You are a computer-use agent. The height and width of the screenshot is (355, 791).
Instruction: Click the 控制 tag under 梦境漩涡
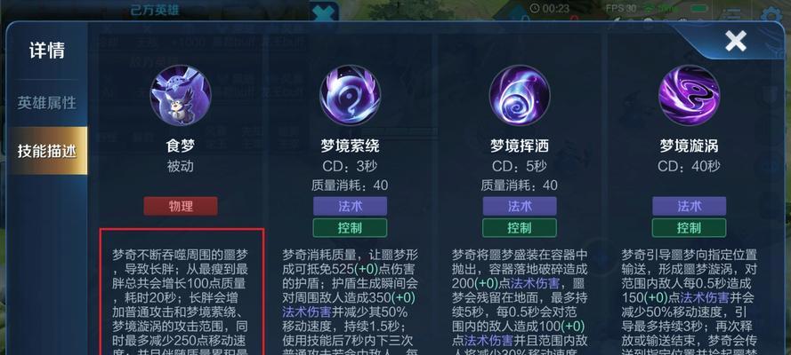point(689,228)
